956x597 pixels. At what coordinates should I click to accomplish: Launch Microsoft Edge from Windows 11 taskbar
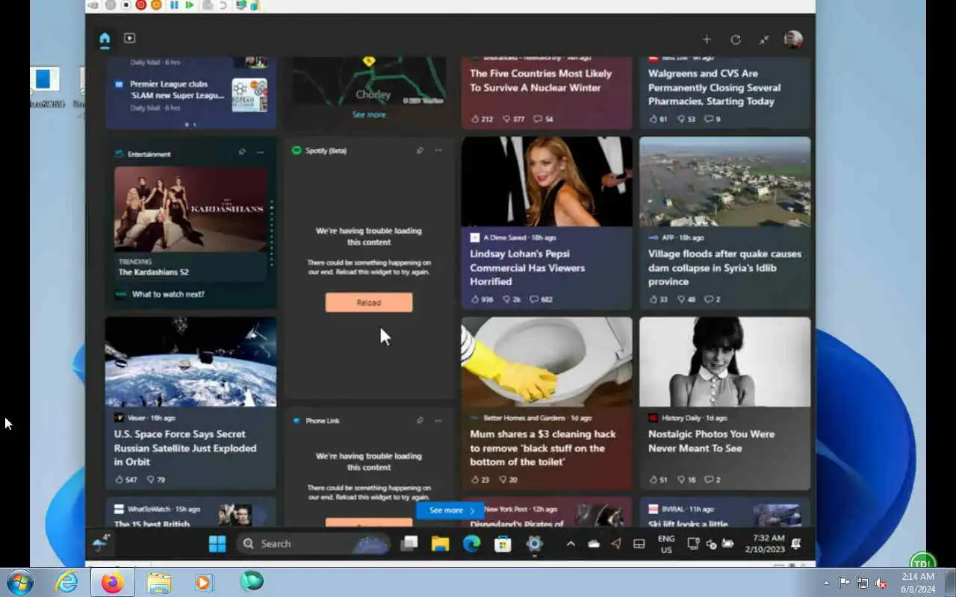[471, 544]
